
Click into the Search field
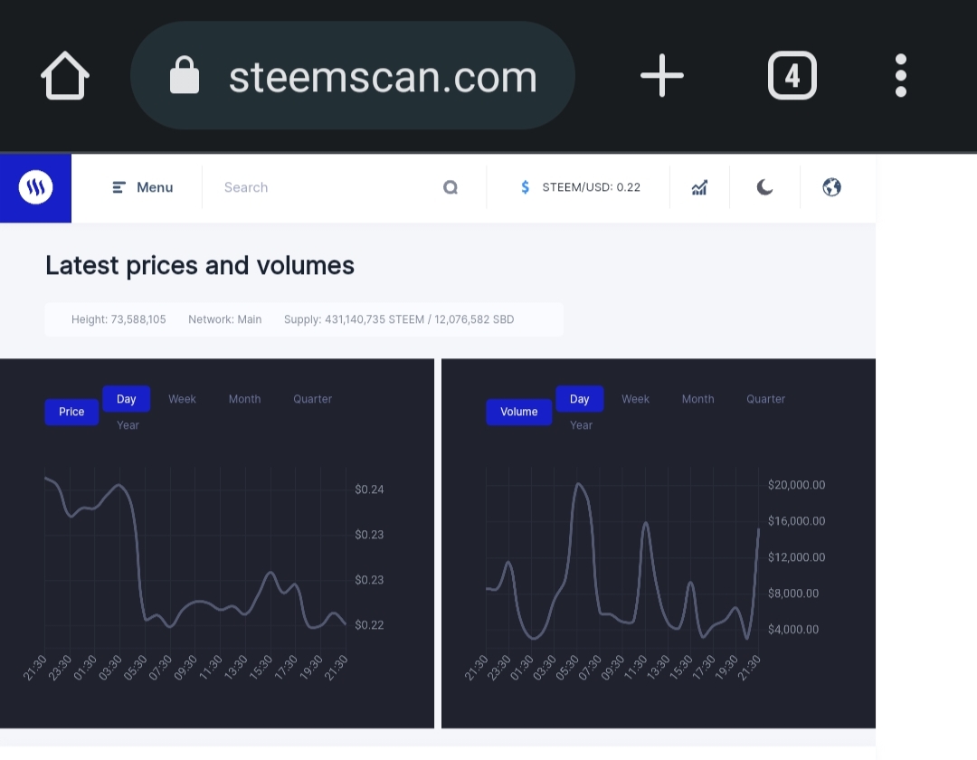click(x=326, y=188)
